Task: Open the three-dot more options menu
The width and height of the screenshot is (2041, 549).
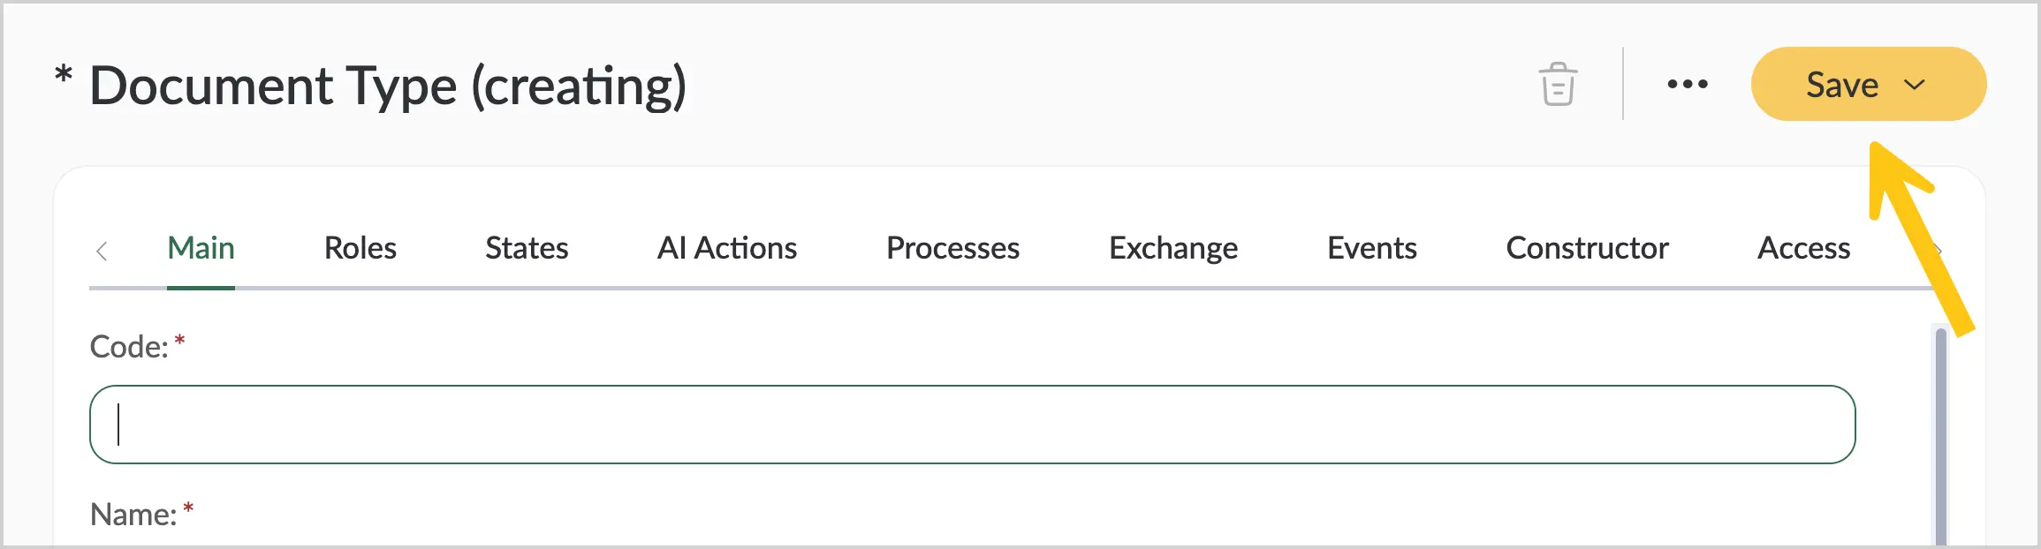Action: [x=1688, y=85]
